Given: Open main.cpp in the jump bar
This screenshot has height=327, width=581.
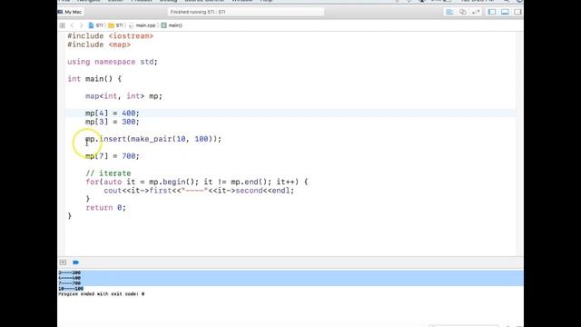Looking at the screenshot, I should (x=143, y=25).
